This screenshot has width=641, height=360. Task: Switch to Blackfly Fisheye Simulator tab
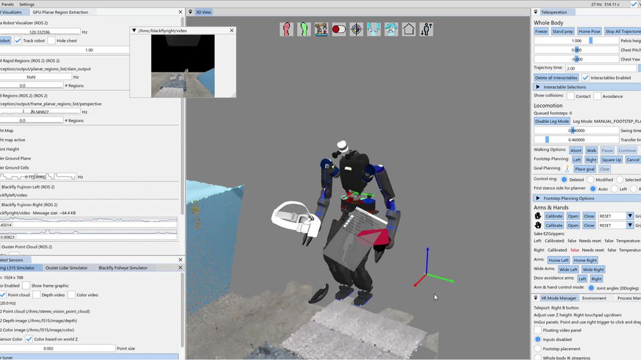[x=123, y=268]
